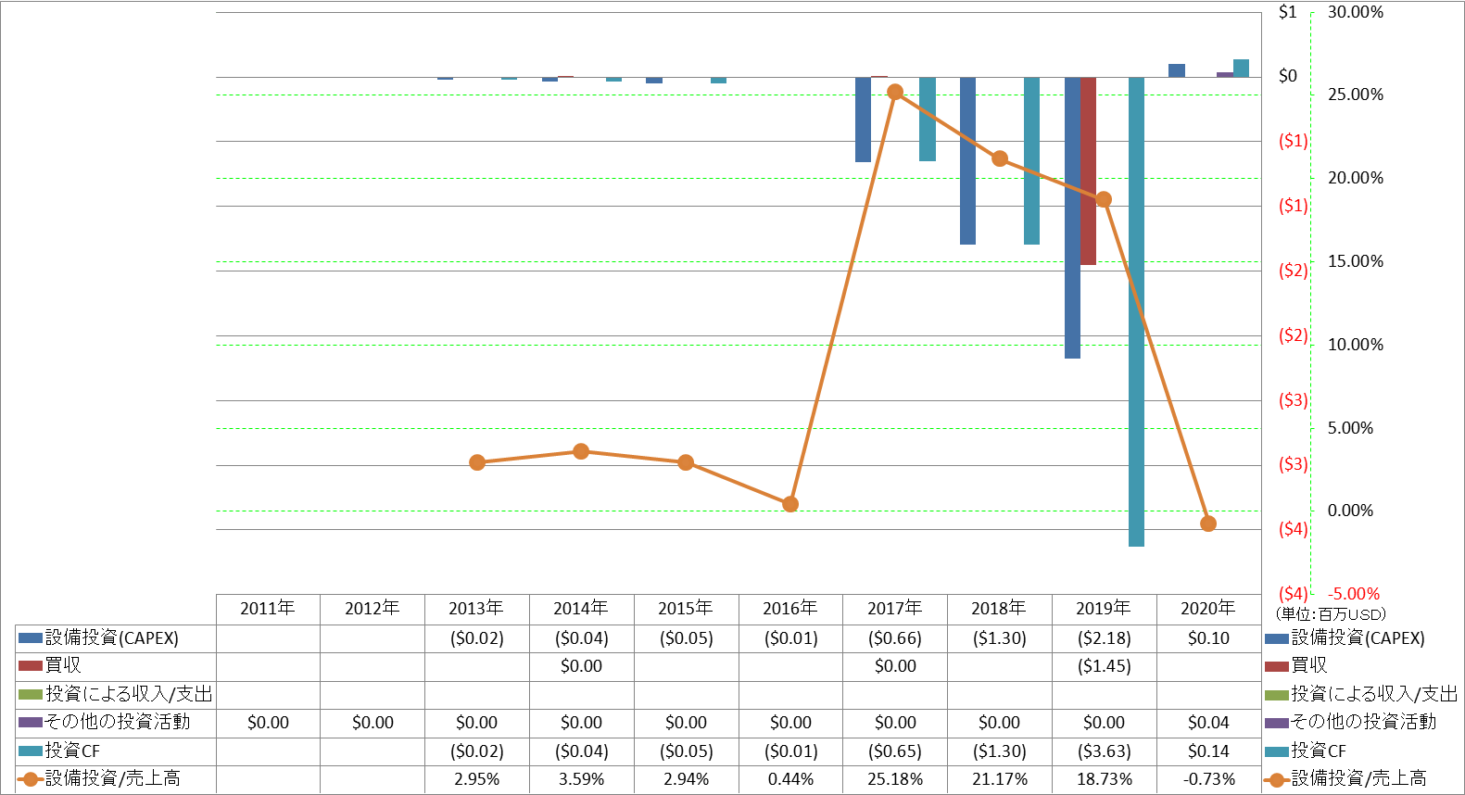This screenshot has height=795, width=1465.
Task: Select the 買収 label in right legend
Action: click(1309, 665)
